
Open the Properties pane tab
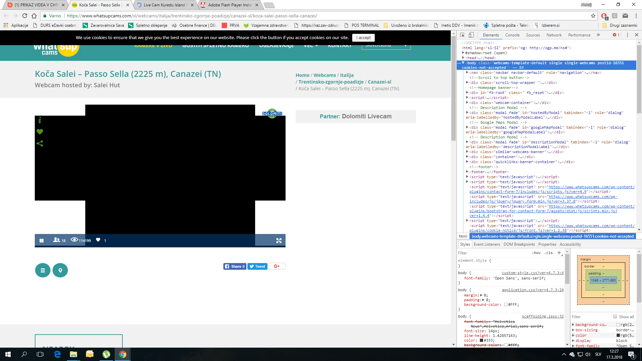[547, 244]
